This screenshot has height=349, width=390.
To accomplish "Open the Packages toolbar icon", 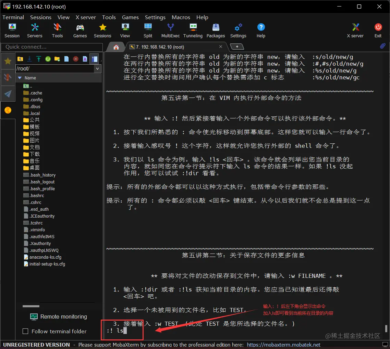I will [216, 30].
